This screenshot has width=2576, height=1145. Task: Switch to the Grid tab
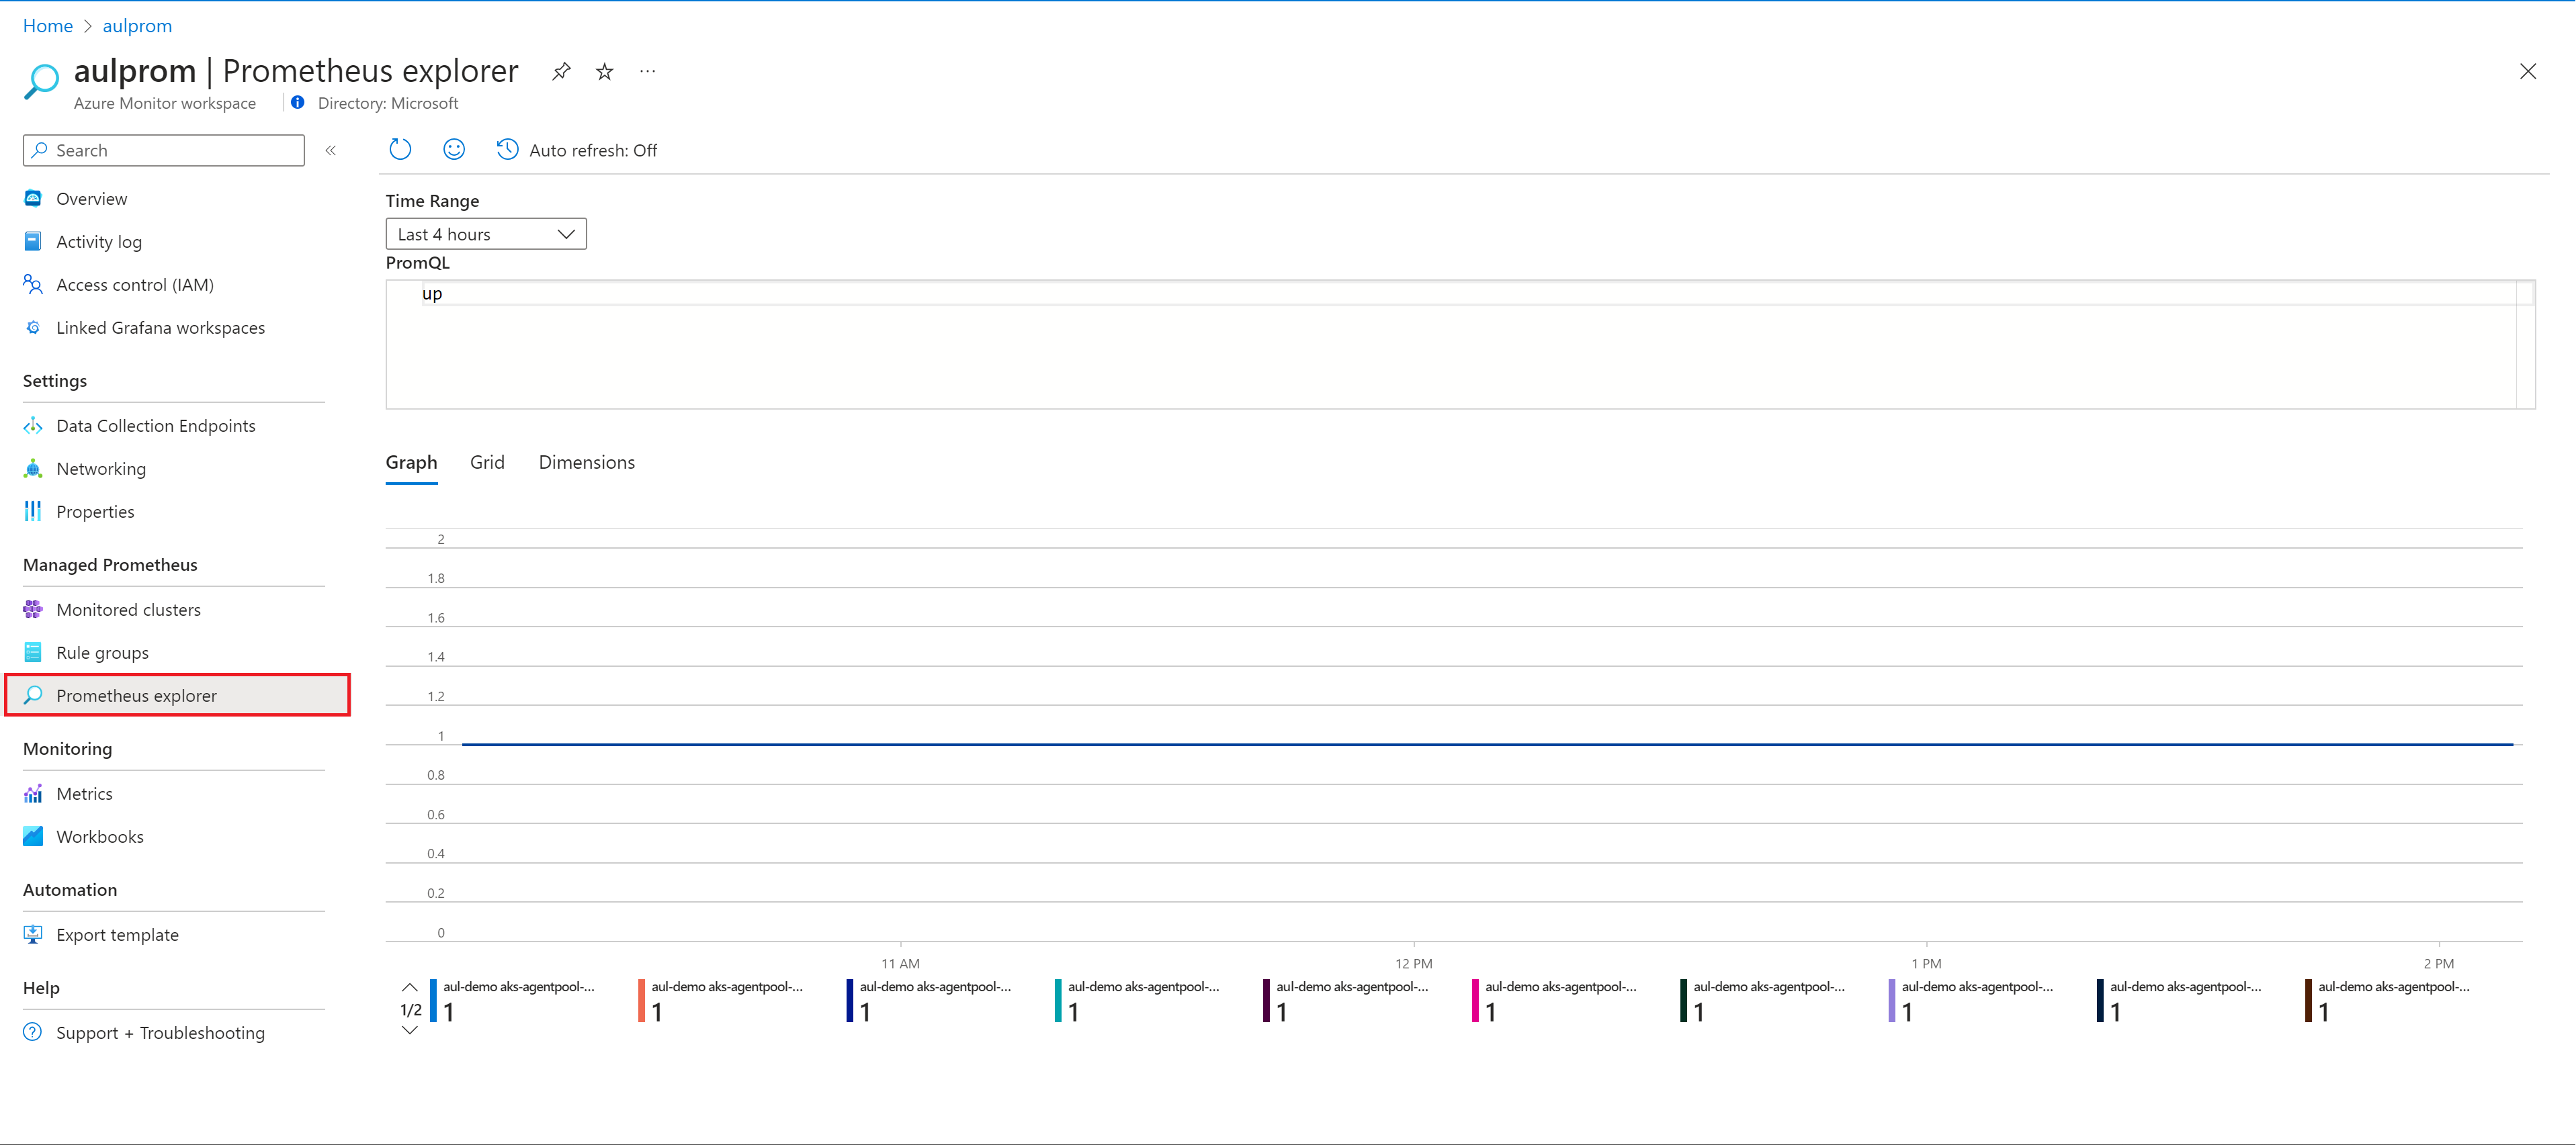[x=487, y=463]
